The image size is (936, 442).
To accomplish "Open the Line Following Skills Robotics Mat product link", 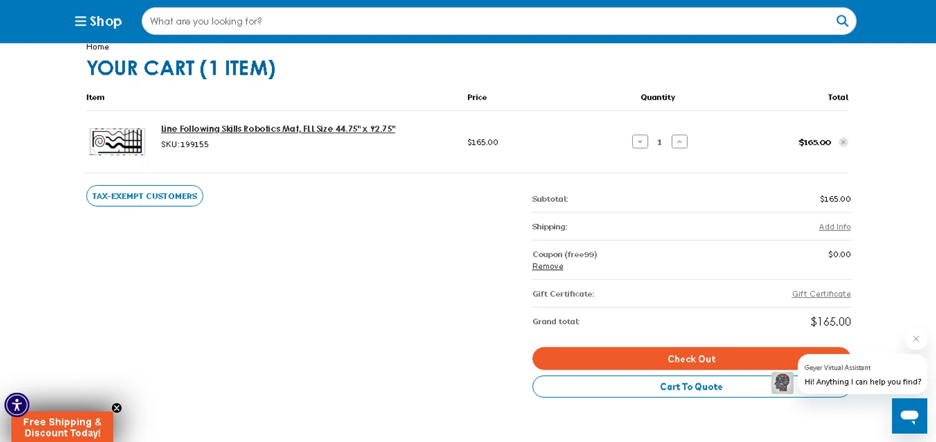I will 278,129.
